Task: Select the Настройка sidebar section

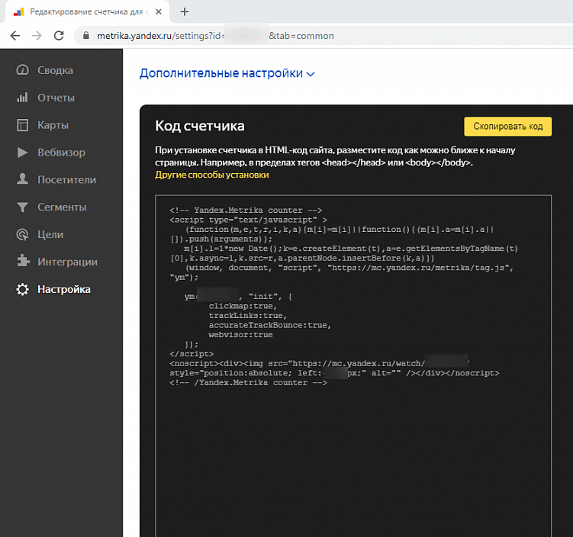Action: (x=64, y=289)
